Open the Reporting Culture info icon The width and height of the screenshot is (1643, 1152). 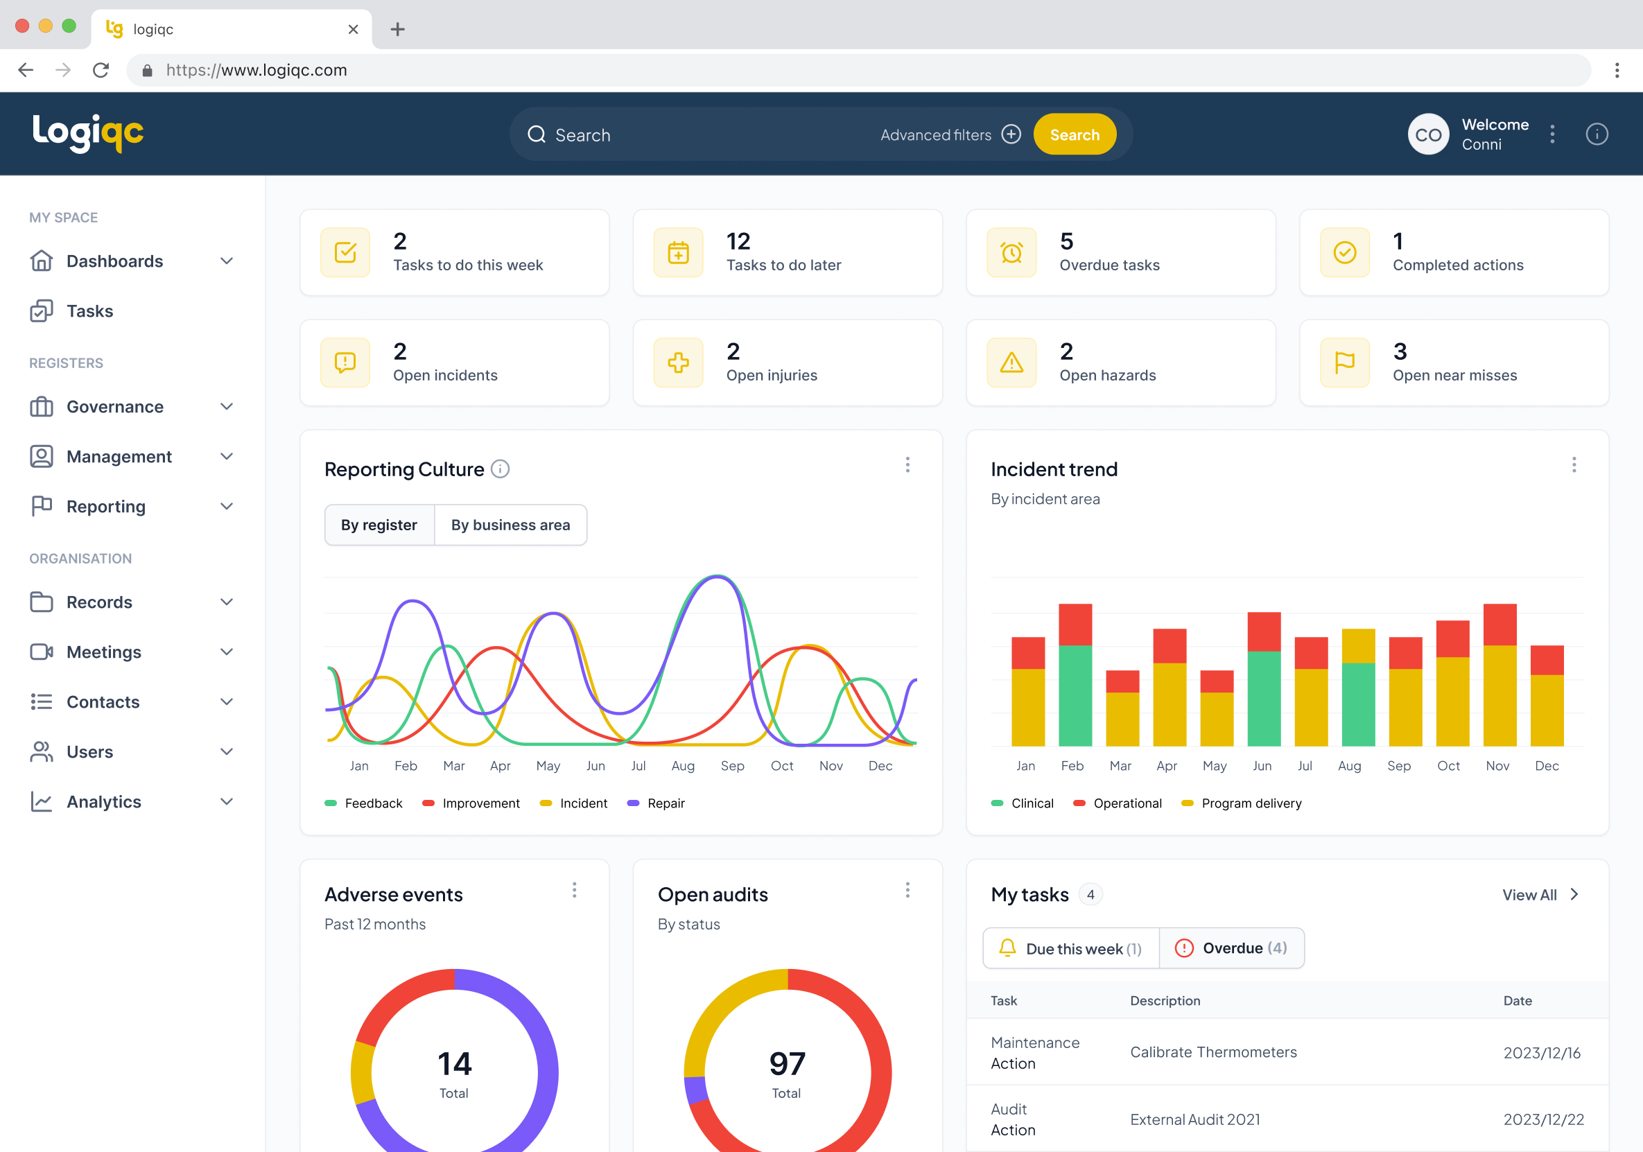click(x=501, y=469)
